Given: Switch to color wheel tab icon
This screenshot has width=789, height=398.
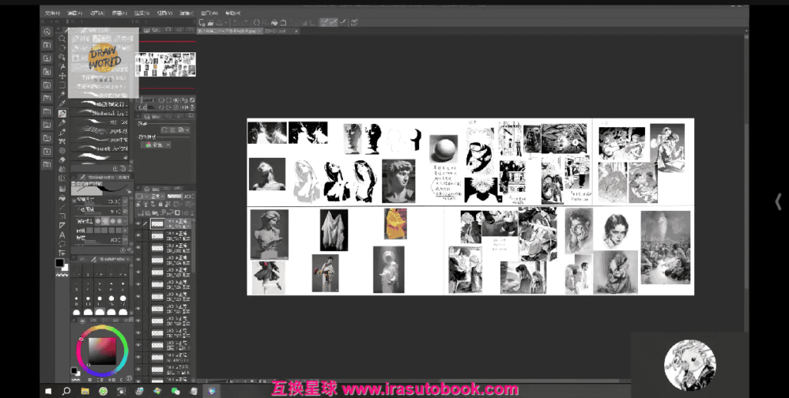Looking at the screenshot, I should (83, 319).
